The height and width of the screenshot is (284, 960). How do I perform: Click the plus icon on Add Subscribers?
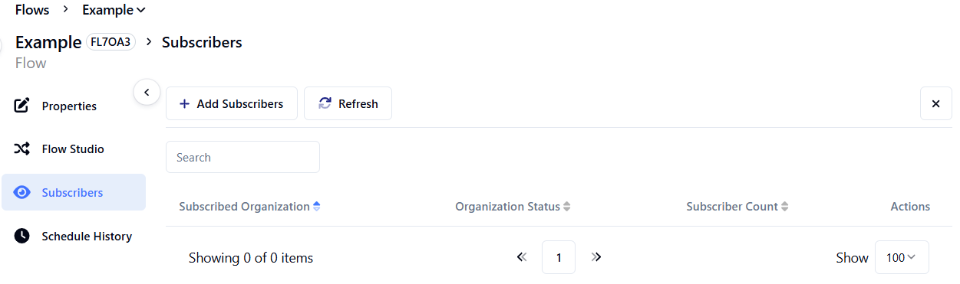pyautogui.click(x=184, y=104)
